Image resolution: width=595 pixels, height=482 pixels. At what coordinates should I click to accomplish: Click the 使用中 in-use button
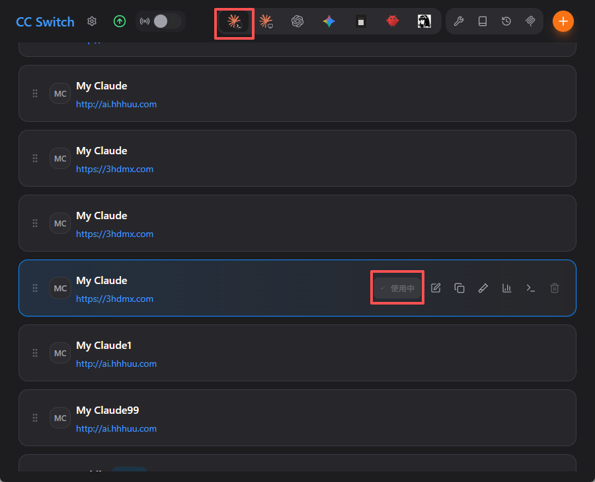point(397,288)
